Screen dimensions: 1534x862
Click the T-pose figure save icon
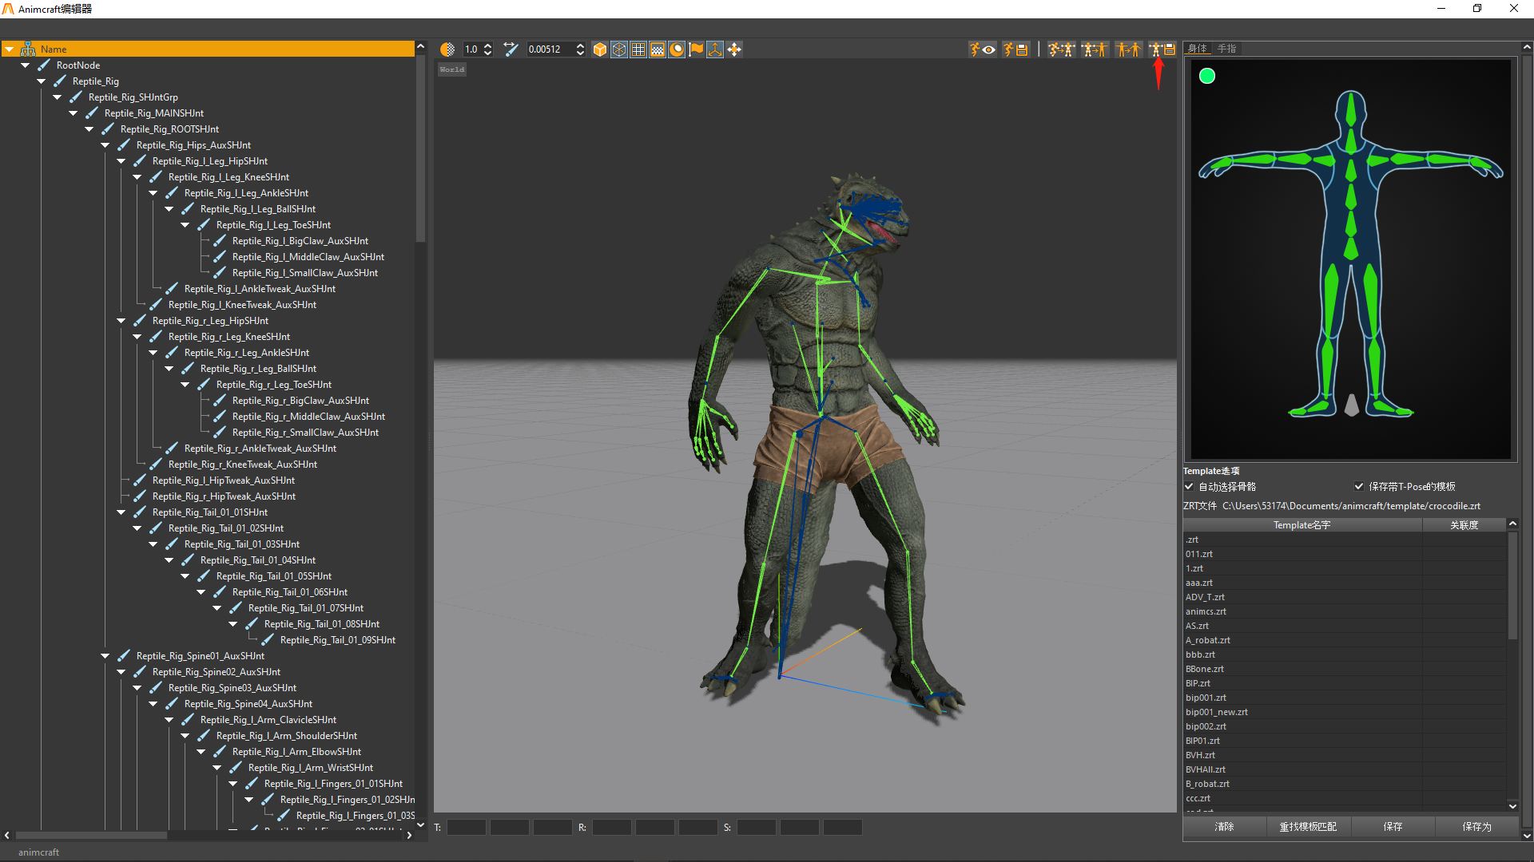1162,49
